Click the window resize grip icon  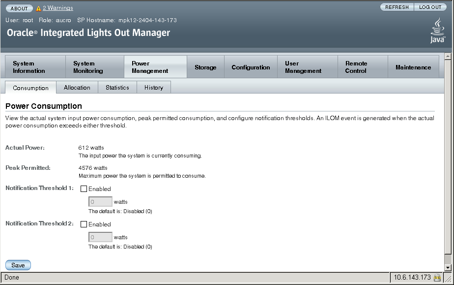tap(447, 278)
